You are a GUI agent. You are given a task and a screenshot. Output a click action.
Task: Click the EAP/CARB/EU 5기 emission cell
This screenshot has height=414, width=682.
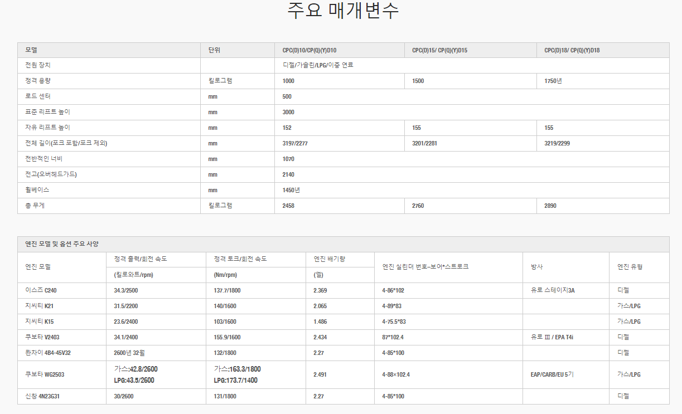552,374
